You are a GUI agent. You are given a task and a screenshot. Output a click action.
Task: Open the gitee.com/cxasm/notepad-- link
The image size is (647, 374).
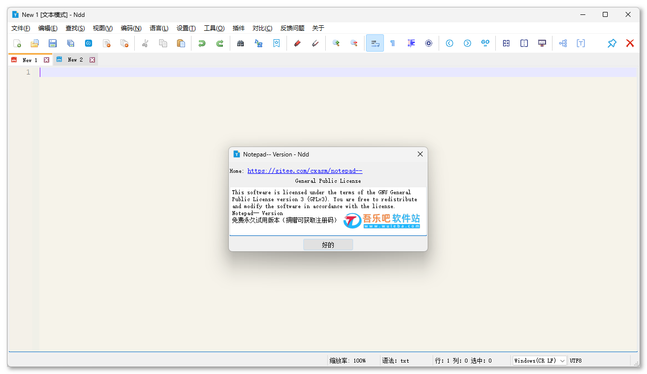point(305,171)
